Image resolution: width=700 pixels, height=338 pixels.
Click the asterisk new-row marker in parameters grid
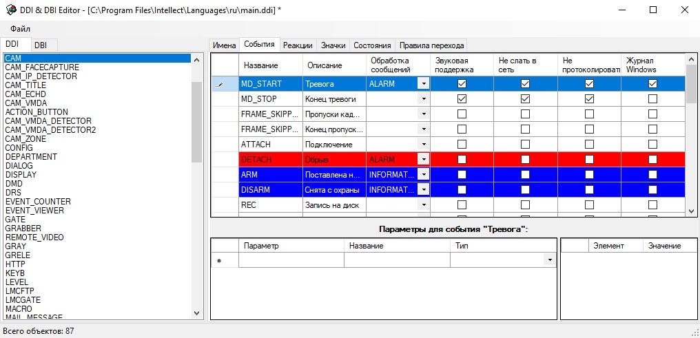[x=219, y=262]
